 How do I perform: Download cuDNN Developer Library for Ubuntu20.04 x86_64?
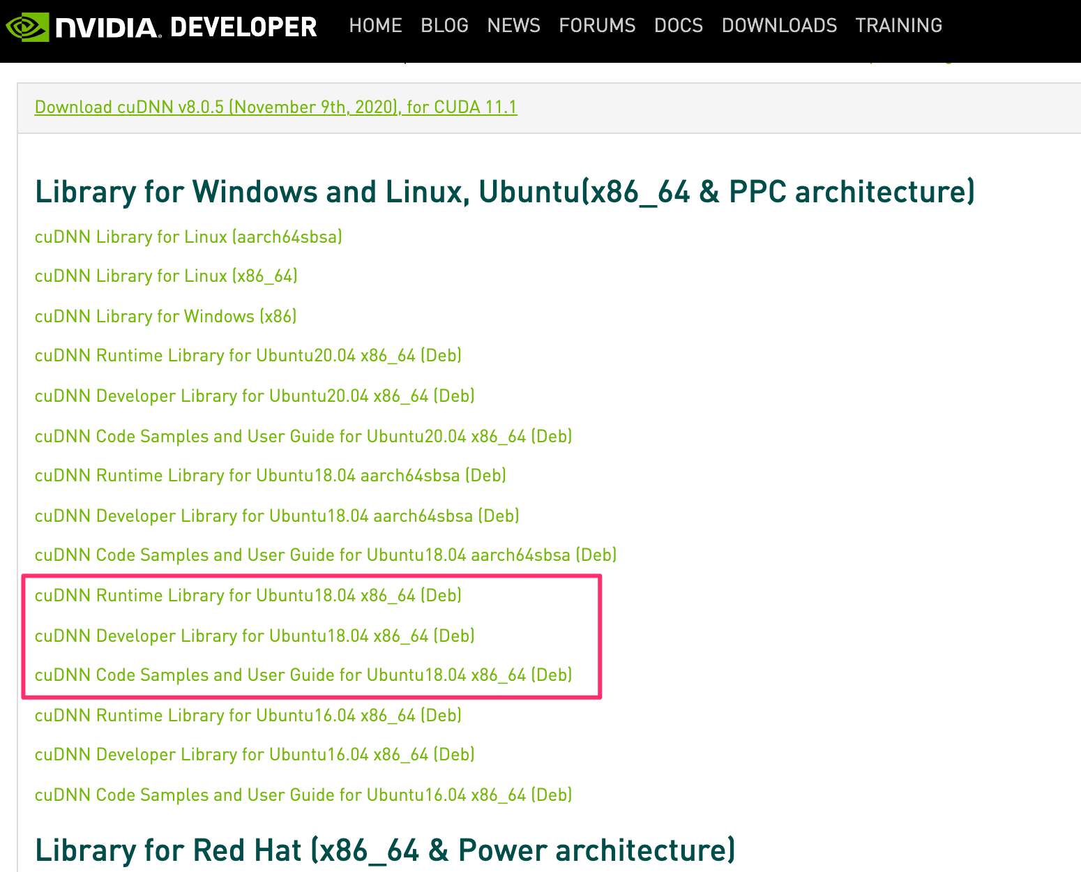pyautogui.click(x=255, y=396)
